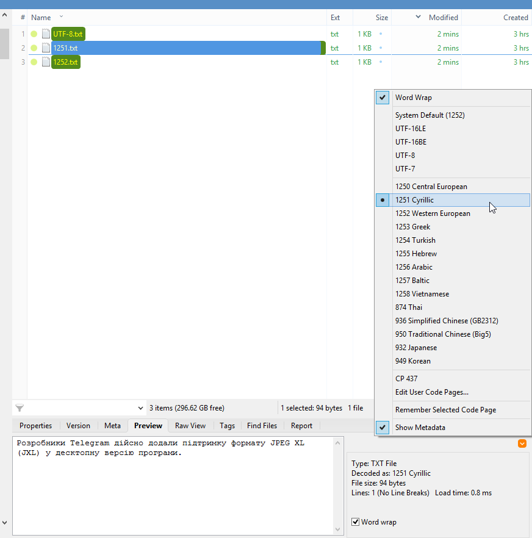This screenshot has width=532, height=538.
Task: Click the orange options button above metadata
Action: (522, 443)
